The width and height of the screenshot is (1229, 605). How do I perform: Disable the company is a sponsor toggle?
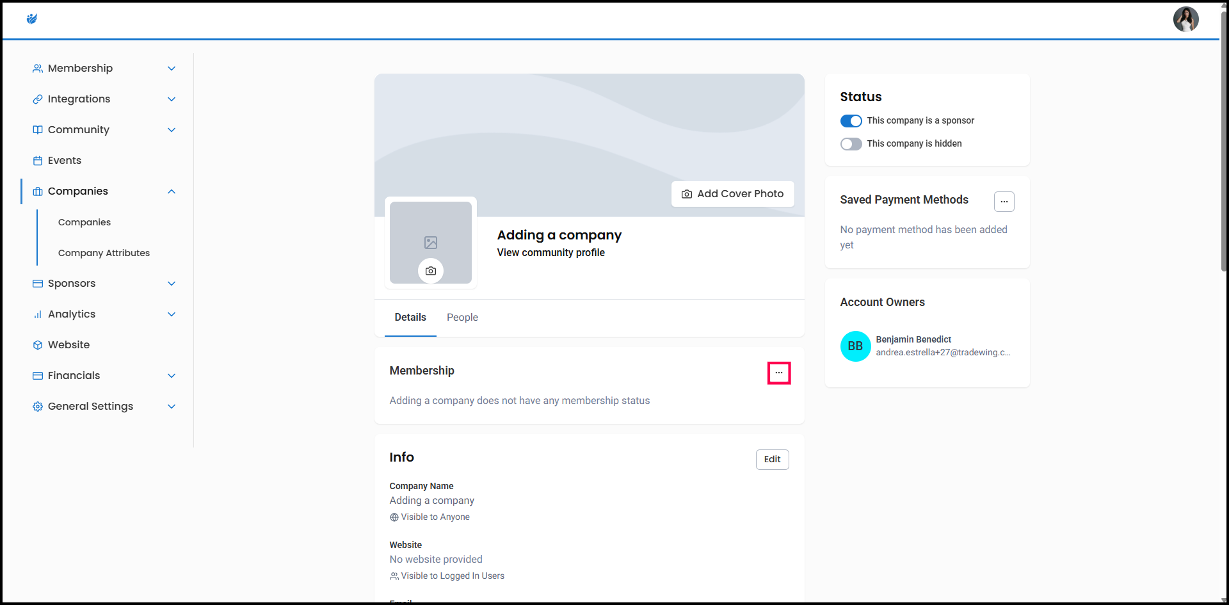851,121
